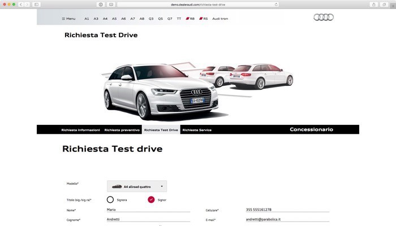
Task: Open the R8 model link
Action: pyautogui.click(x=190, y=19)
